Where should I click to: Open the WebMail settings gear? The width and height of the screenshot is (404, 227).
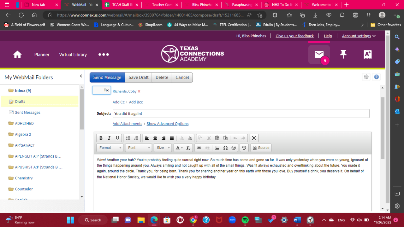pos(366,77)
